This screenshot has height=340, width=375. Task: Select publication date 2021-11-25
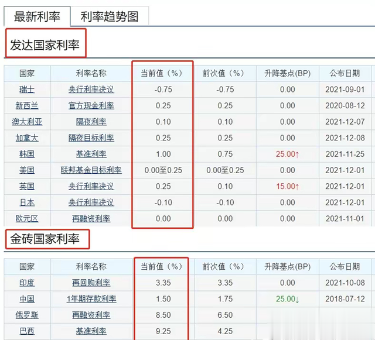(345, 154)
